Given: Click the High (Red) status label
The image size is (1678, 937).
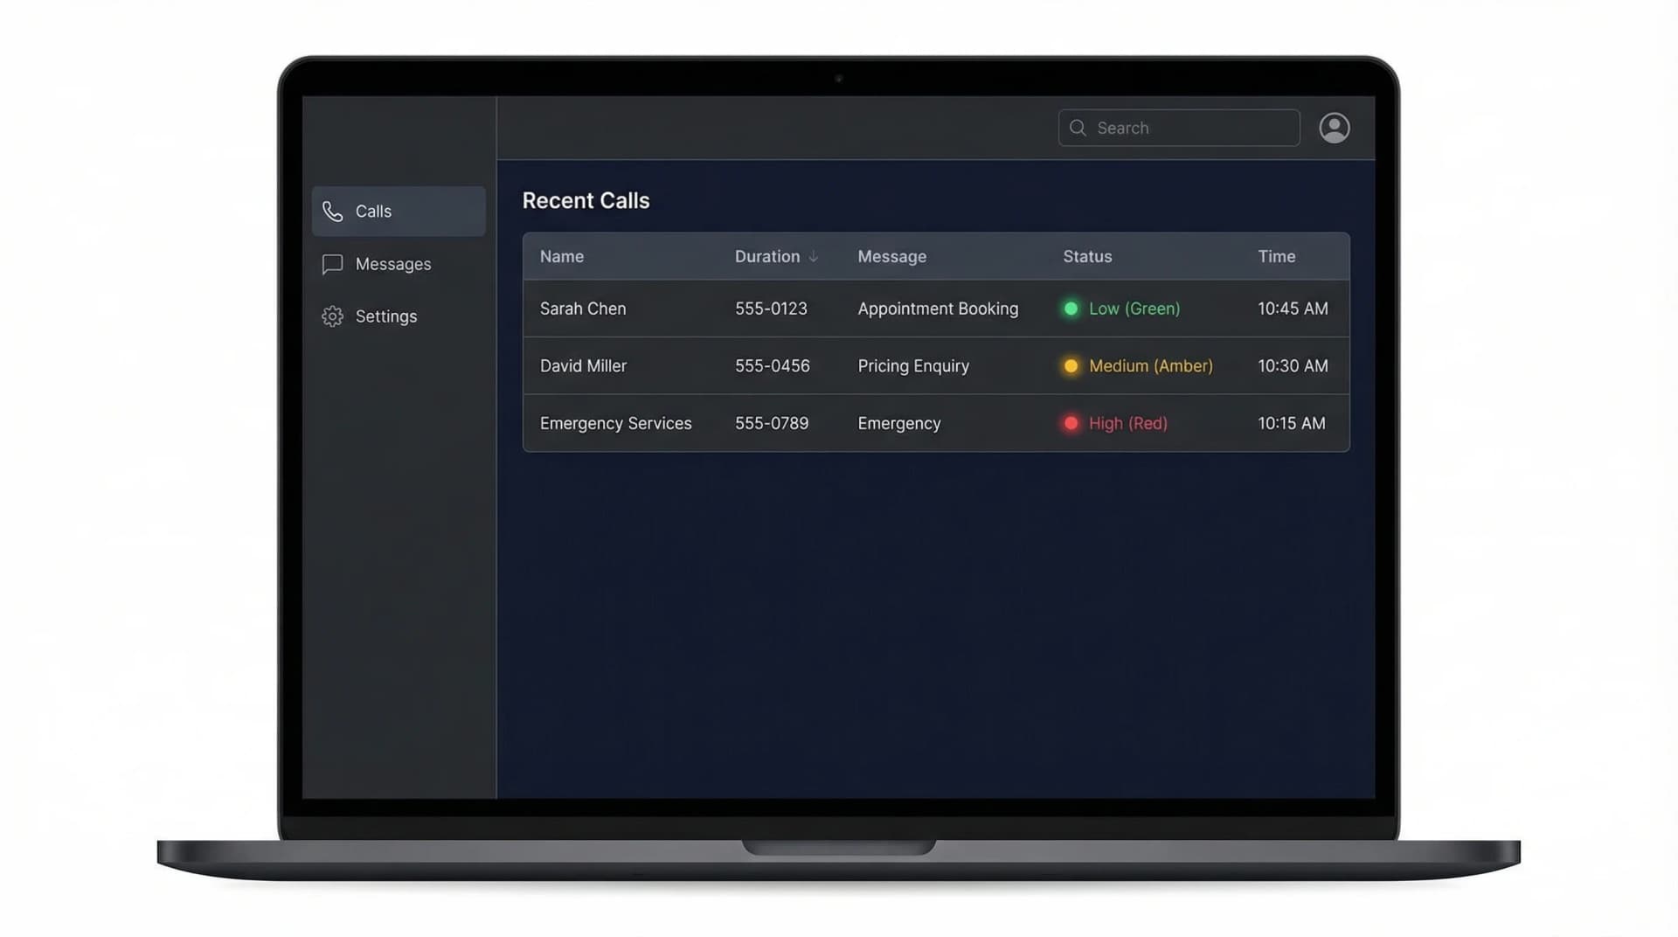Looking at the screenshot, I should 1127,423.
